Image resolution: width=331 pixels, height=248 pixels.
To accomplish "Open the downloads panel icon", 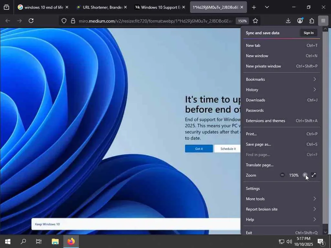I will [288, 21].
